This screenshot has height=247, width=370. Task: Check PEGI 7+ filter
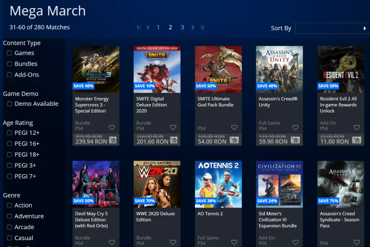click(x=9, y=176)
